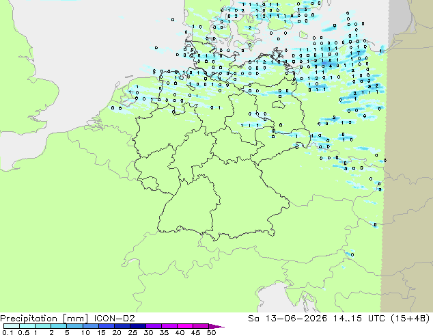Click the "0.5" legend value label
The image size is (433, 335).
(x=24, y=332)
